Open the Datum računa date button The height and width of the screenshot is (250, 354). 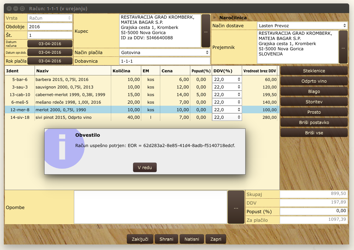pyautogui.click(x=50, y=44)
